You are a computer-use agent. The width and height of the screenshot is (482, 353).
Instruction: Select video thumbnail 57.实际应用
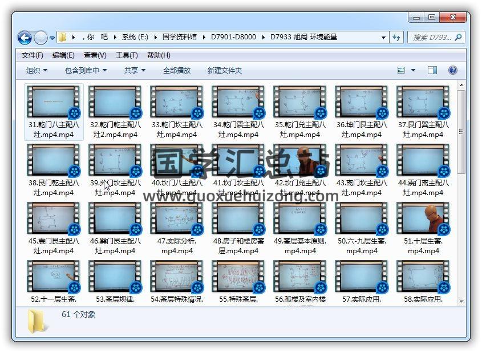click(x=362, y=277)
